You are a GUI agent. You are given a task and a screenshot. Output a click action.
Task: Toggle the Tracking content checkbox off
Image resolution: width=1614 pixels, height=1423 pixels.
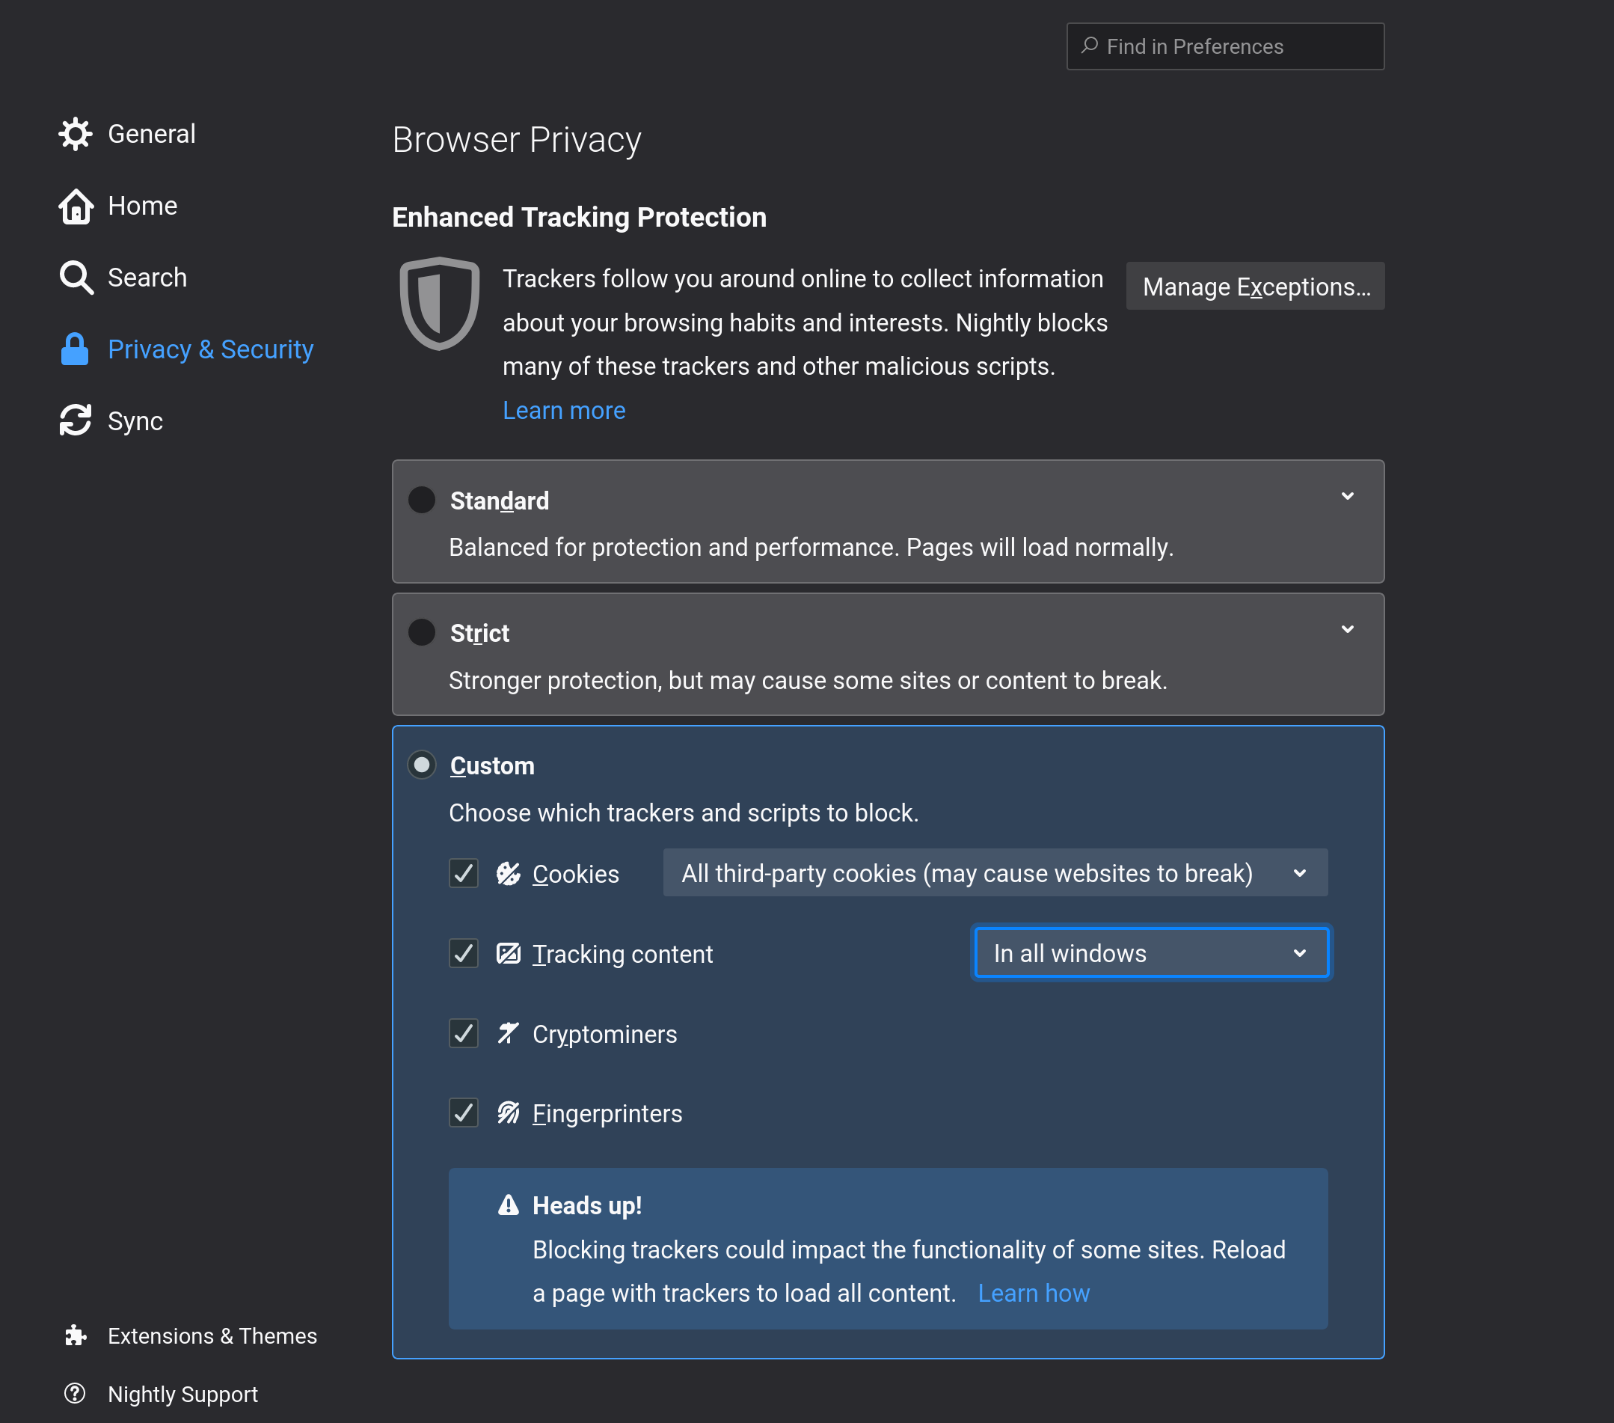click(465, 952)
